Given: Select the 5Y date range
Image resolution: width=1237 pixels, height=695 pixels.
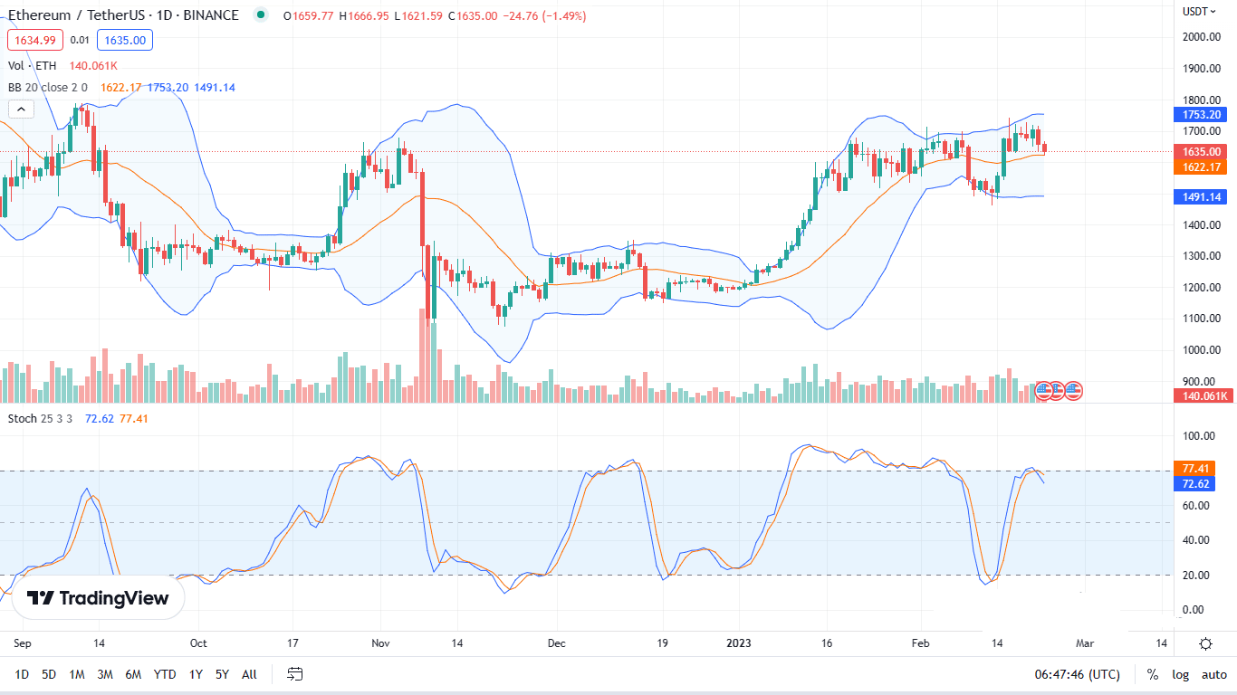Looking at the screenshot, I should pyautogui.click(x=222, y=674).
